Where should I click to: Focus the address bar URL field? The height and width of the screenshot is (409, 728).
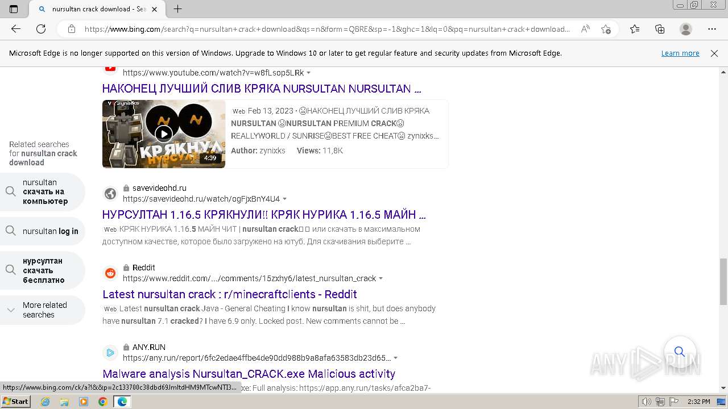(327, 29)
